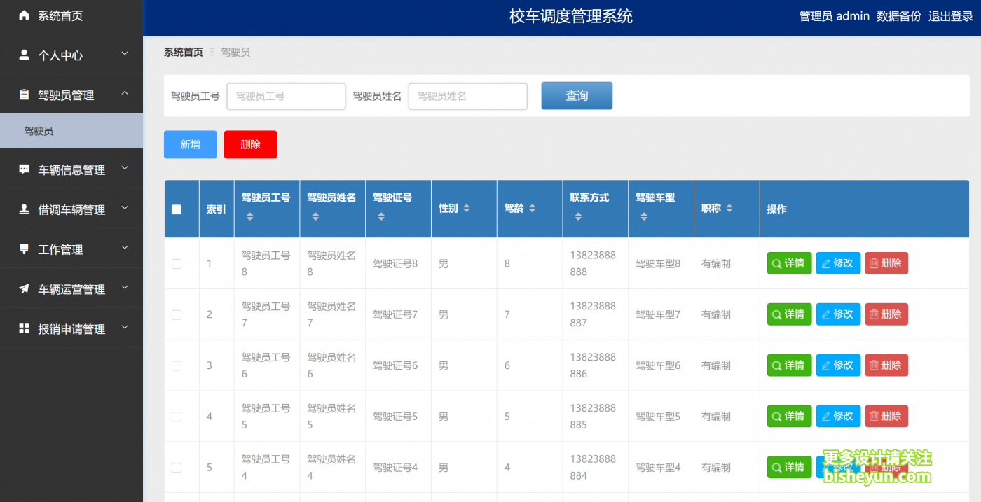This screenshot has width=981, height=502.
Task: Click the 工作管理 display icon
Action: tap(22, 248)
